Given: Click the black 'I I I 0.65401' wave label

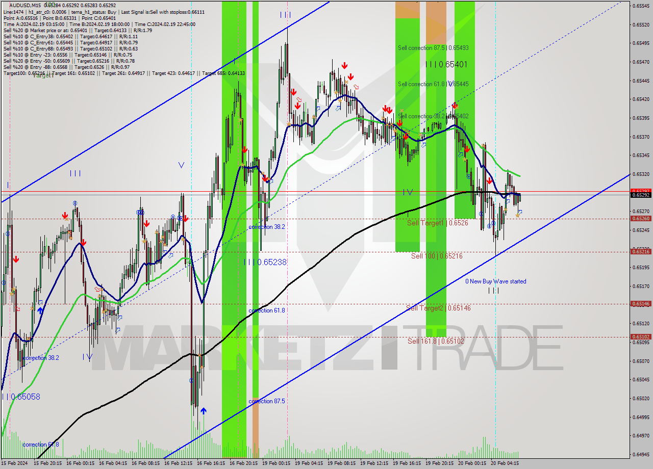Looking at the screenshot, I should click(x=446, y=64).
